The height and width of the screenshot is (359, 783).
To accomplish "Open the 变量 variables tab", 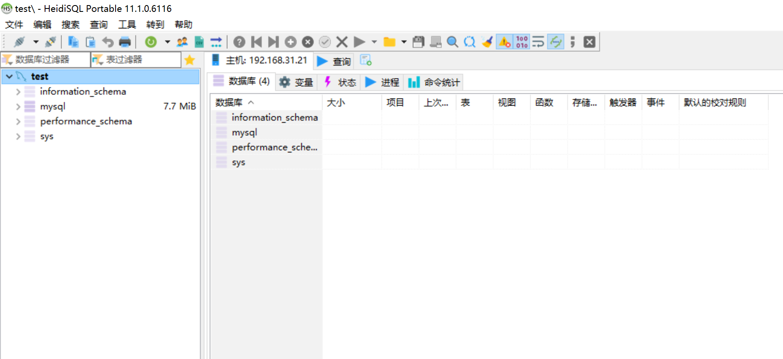I will pos(297,82).
